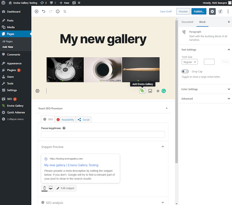Viewport: 232px width, 205px height.
Task: Click the Preview button
Action: click(x=183, y=11)
